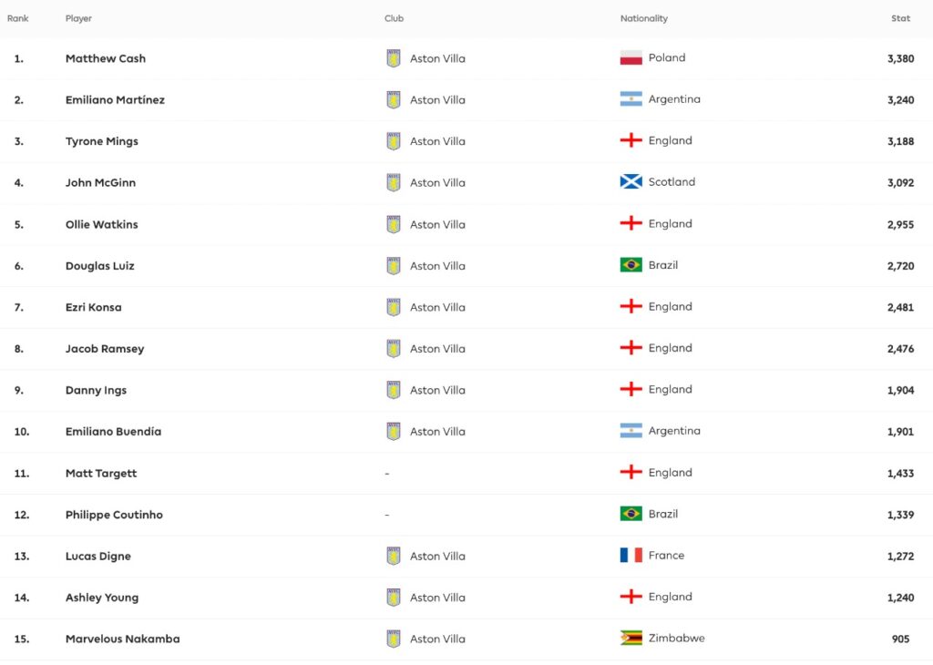Click the Poland flag icon
933x665 pixels.
point(631,58)
